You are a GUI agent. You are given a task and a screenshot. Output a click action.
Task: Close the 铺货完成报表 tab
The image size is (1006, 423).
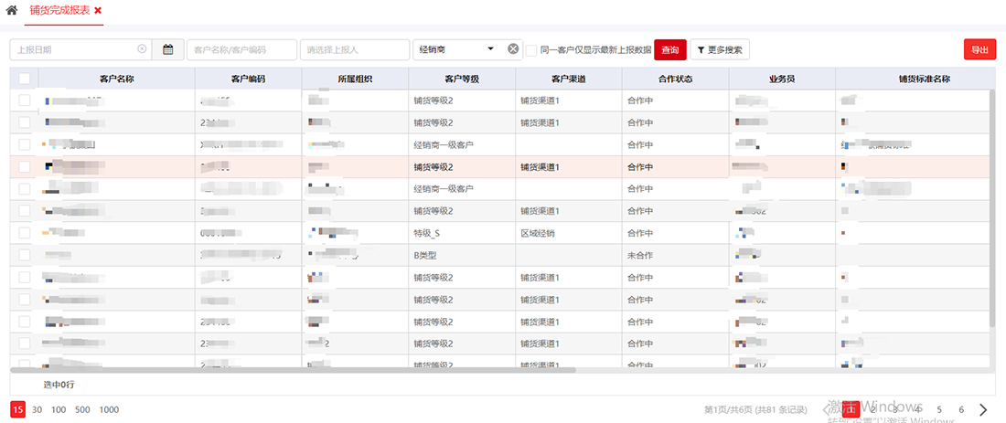[98, 10]
